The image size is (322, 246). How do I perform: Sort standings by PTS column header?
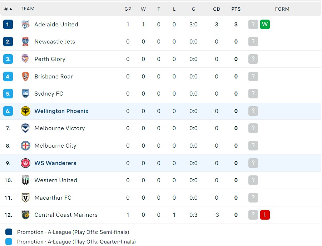tap(236, 9)
